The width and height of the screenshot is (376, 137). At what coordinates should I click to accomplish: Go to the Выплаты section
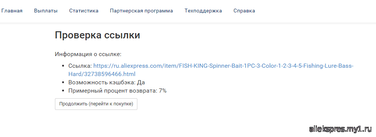pyautogui.click(x=46, y=11)
